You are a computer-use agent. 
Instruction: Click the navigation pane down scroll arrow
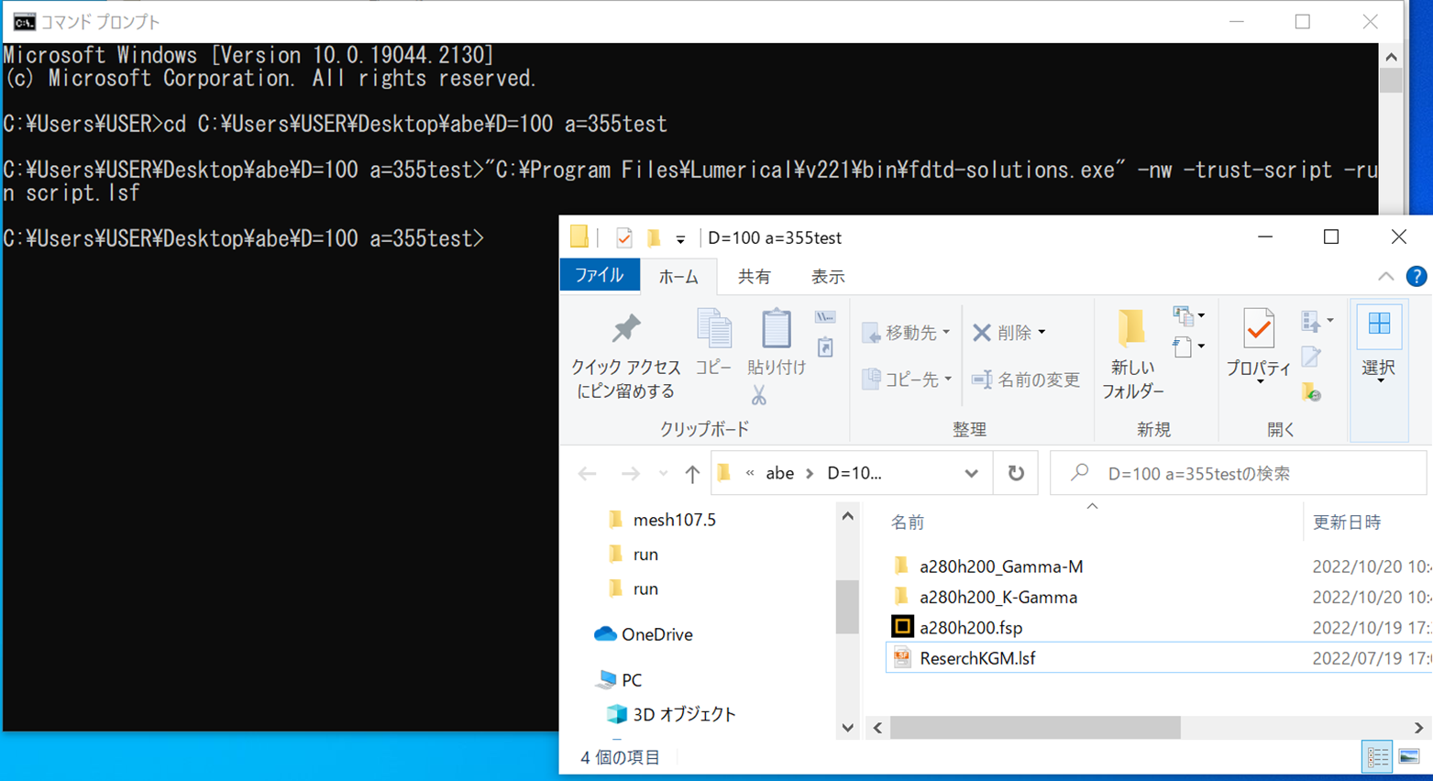point(848,728)
